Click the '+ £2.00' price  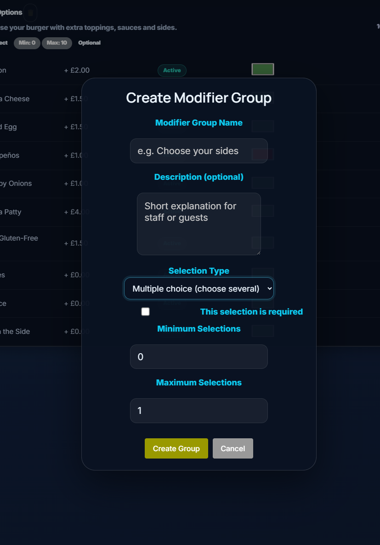[77, 70]
